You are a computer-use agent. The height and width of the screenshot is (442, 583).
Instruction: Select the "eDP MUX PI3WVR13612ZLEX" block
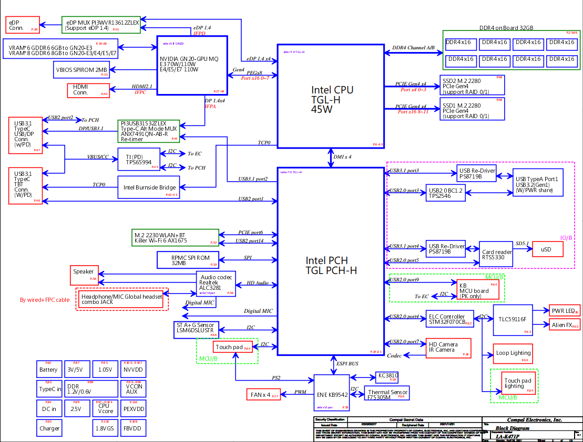click(x=101, y=25)
